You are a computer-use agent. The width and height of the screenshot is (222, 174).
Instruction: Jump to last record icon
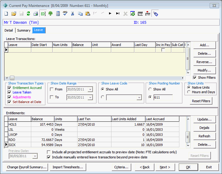pyautogui.click(x=118, y=14)
